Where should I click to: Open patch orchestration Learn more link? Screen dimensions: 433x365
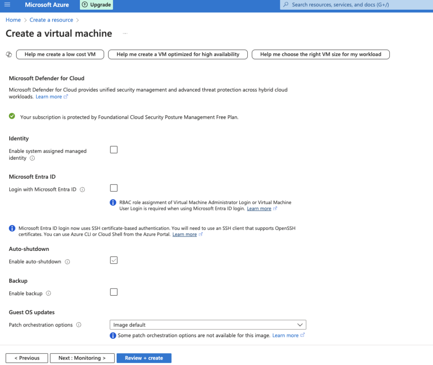point(285,335)
